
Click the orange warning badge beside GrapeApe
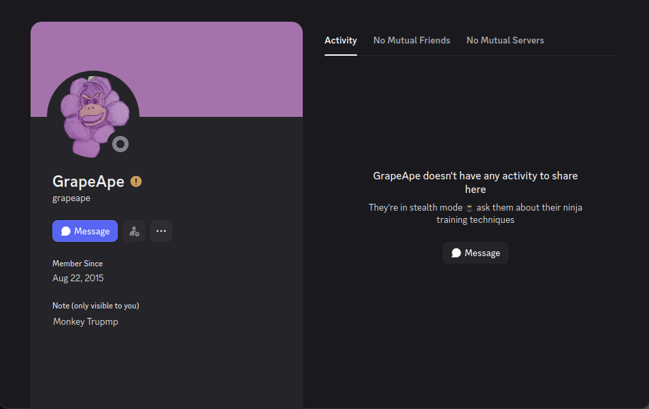(x=136, y=181)
